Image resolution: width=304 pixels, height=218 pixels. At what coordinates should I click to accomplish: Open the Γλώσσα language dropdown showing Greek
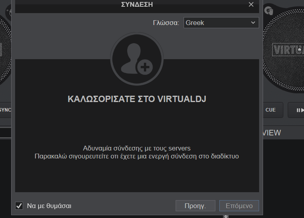[221, 23]
